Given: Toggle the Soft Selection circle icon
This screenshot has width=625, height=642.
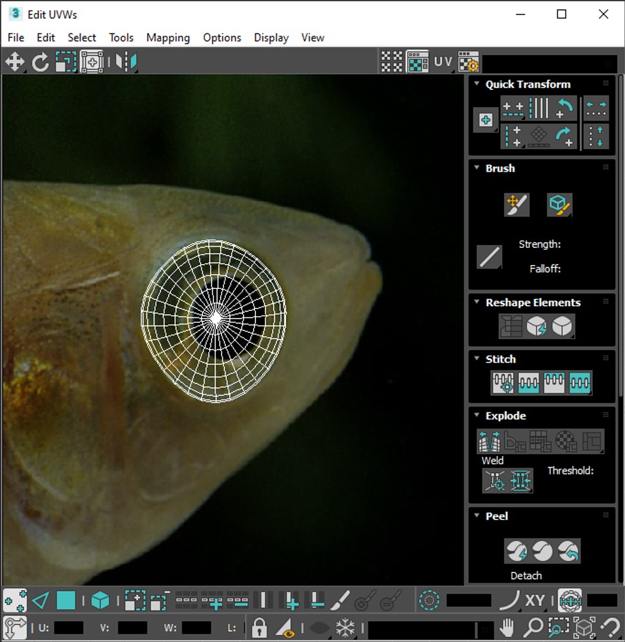Looking at the screenshot, I should 429,600.
